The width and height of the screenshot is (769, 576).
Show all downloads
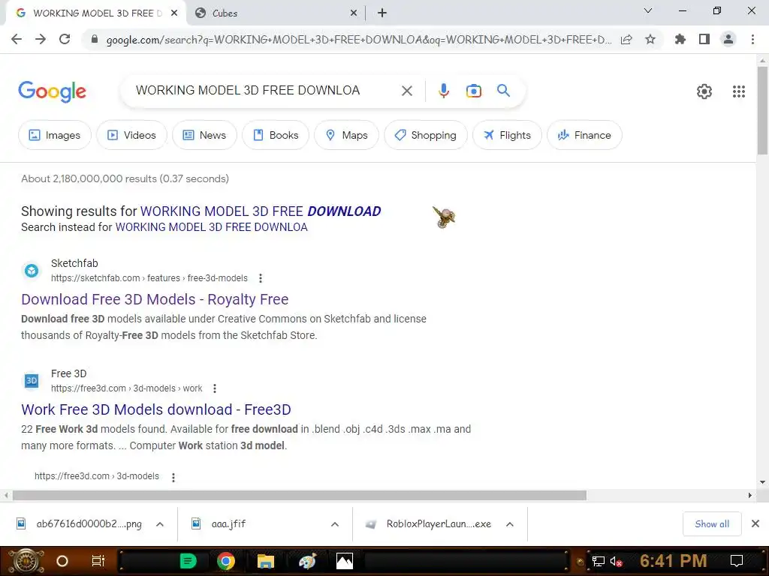(x=712, y=524)
